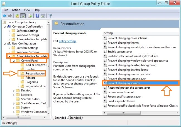Select Add or Remove Programs tree item
This screenshot has width=181, height=127.
click(x=36, y=65)
